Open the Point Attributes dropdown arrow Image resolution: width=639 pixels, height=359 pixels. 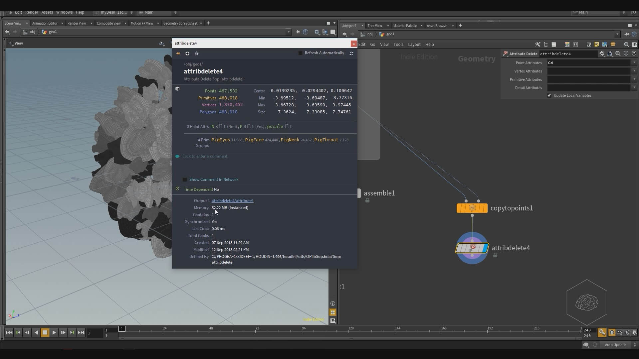tap(634, 63)
